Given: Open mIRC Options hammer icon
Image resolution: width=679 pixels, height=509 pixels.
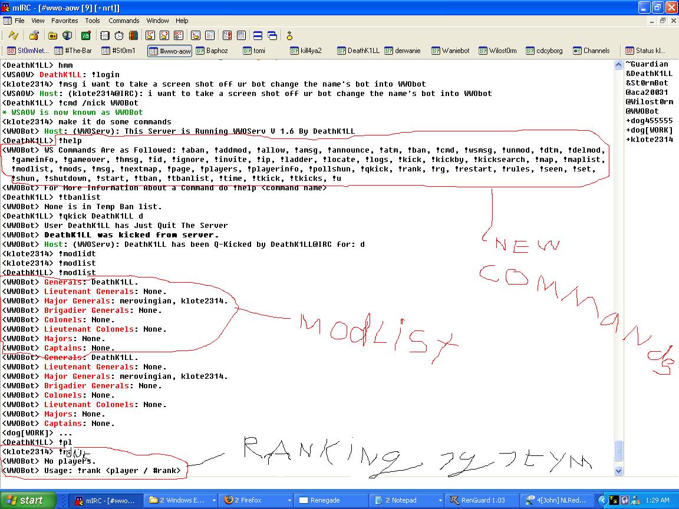Looking at the screenshot, I should (x=34, y=35).
